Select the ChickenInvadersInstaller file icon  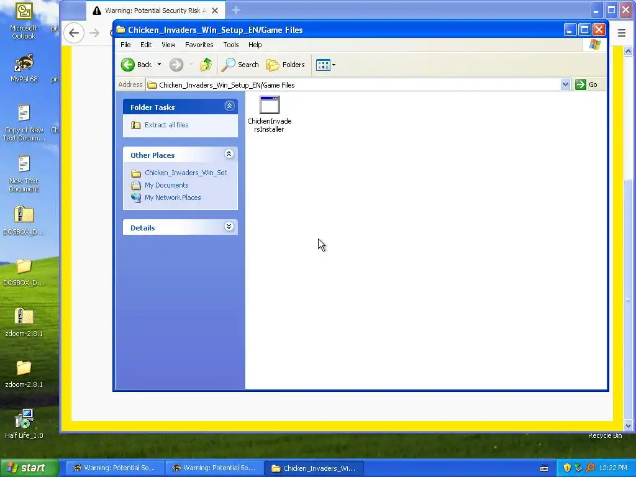coord(270,106)
